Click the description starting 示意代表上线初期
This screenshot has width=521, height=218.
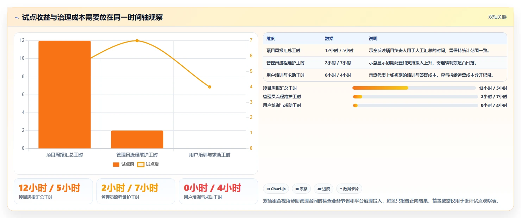431,75
